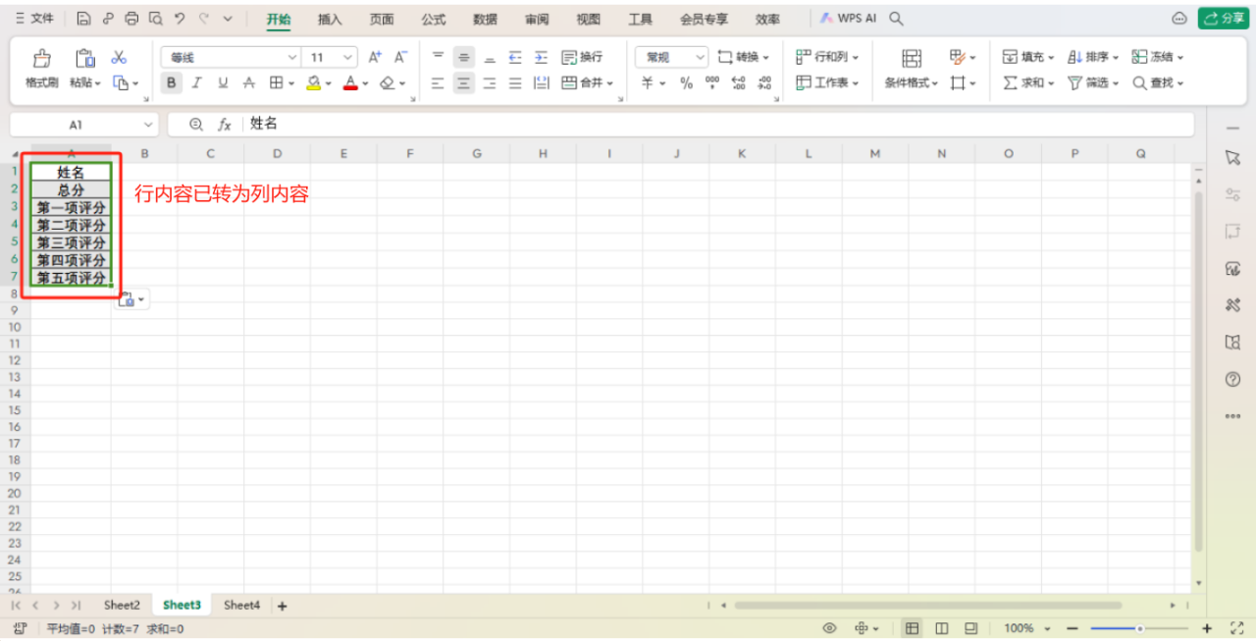This screenshot has width=1256, height=641.
Task: Click the zoom slider handle in status bar
Action: click(1139, 628)
